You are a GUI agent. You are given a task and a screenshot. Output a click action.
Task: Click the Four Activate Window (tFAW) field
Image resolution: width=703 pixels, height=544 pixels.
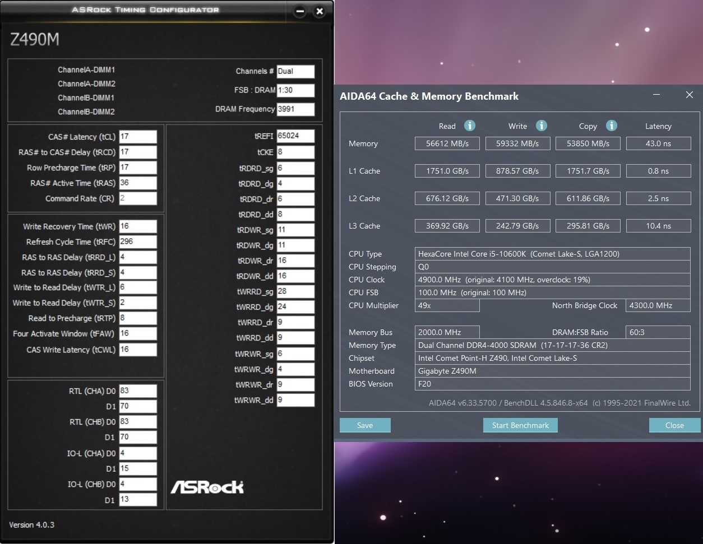[138, 333]
